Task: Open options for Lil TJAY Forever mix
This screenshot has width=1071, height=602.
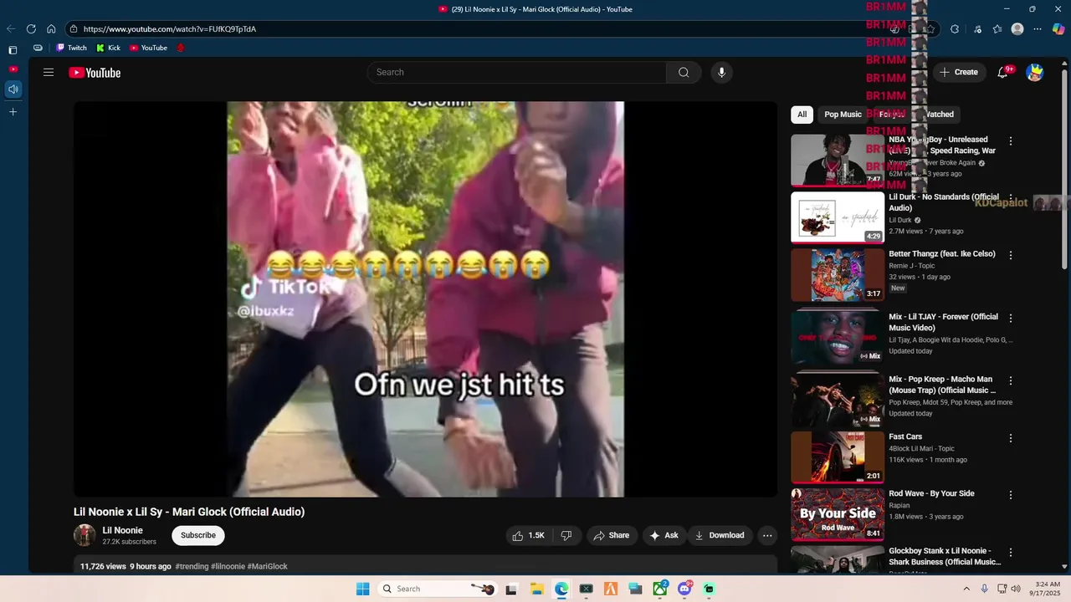Action: click(x=1011, y=318)
